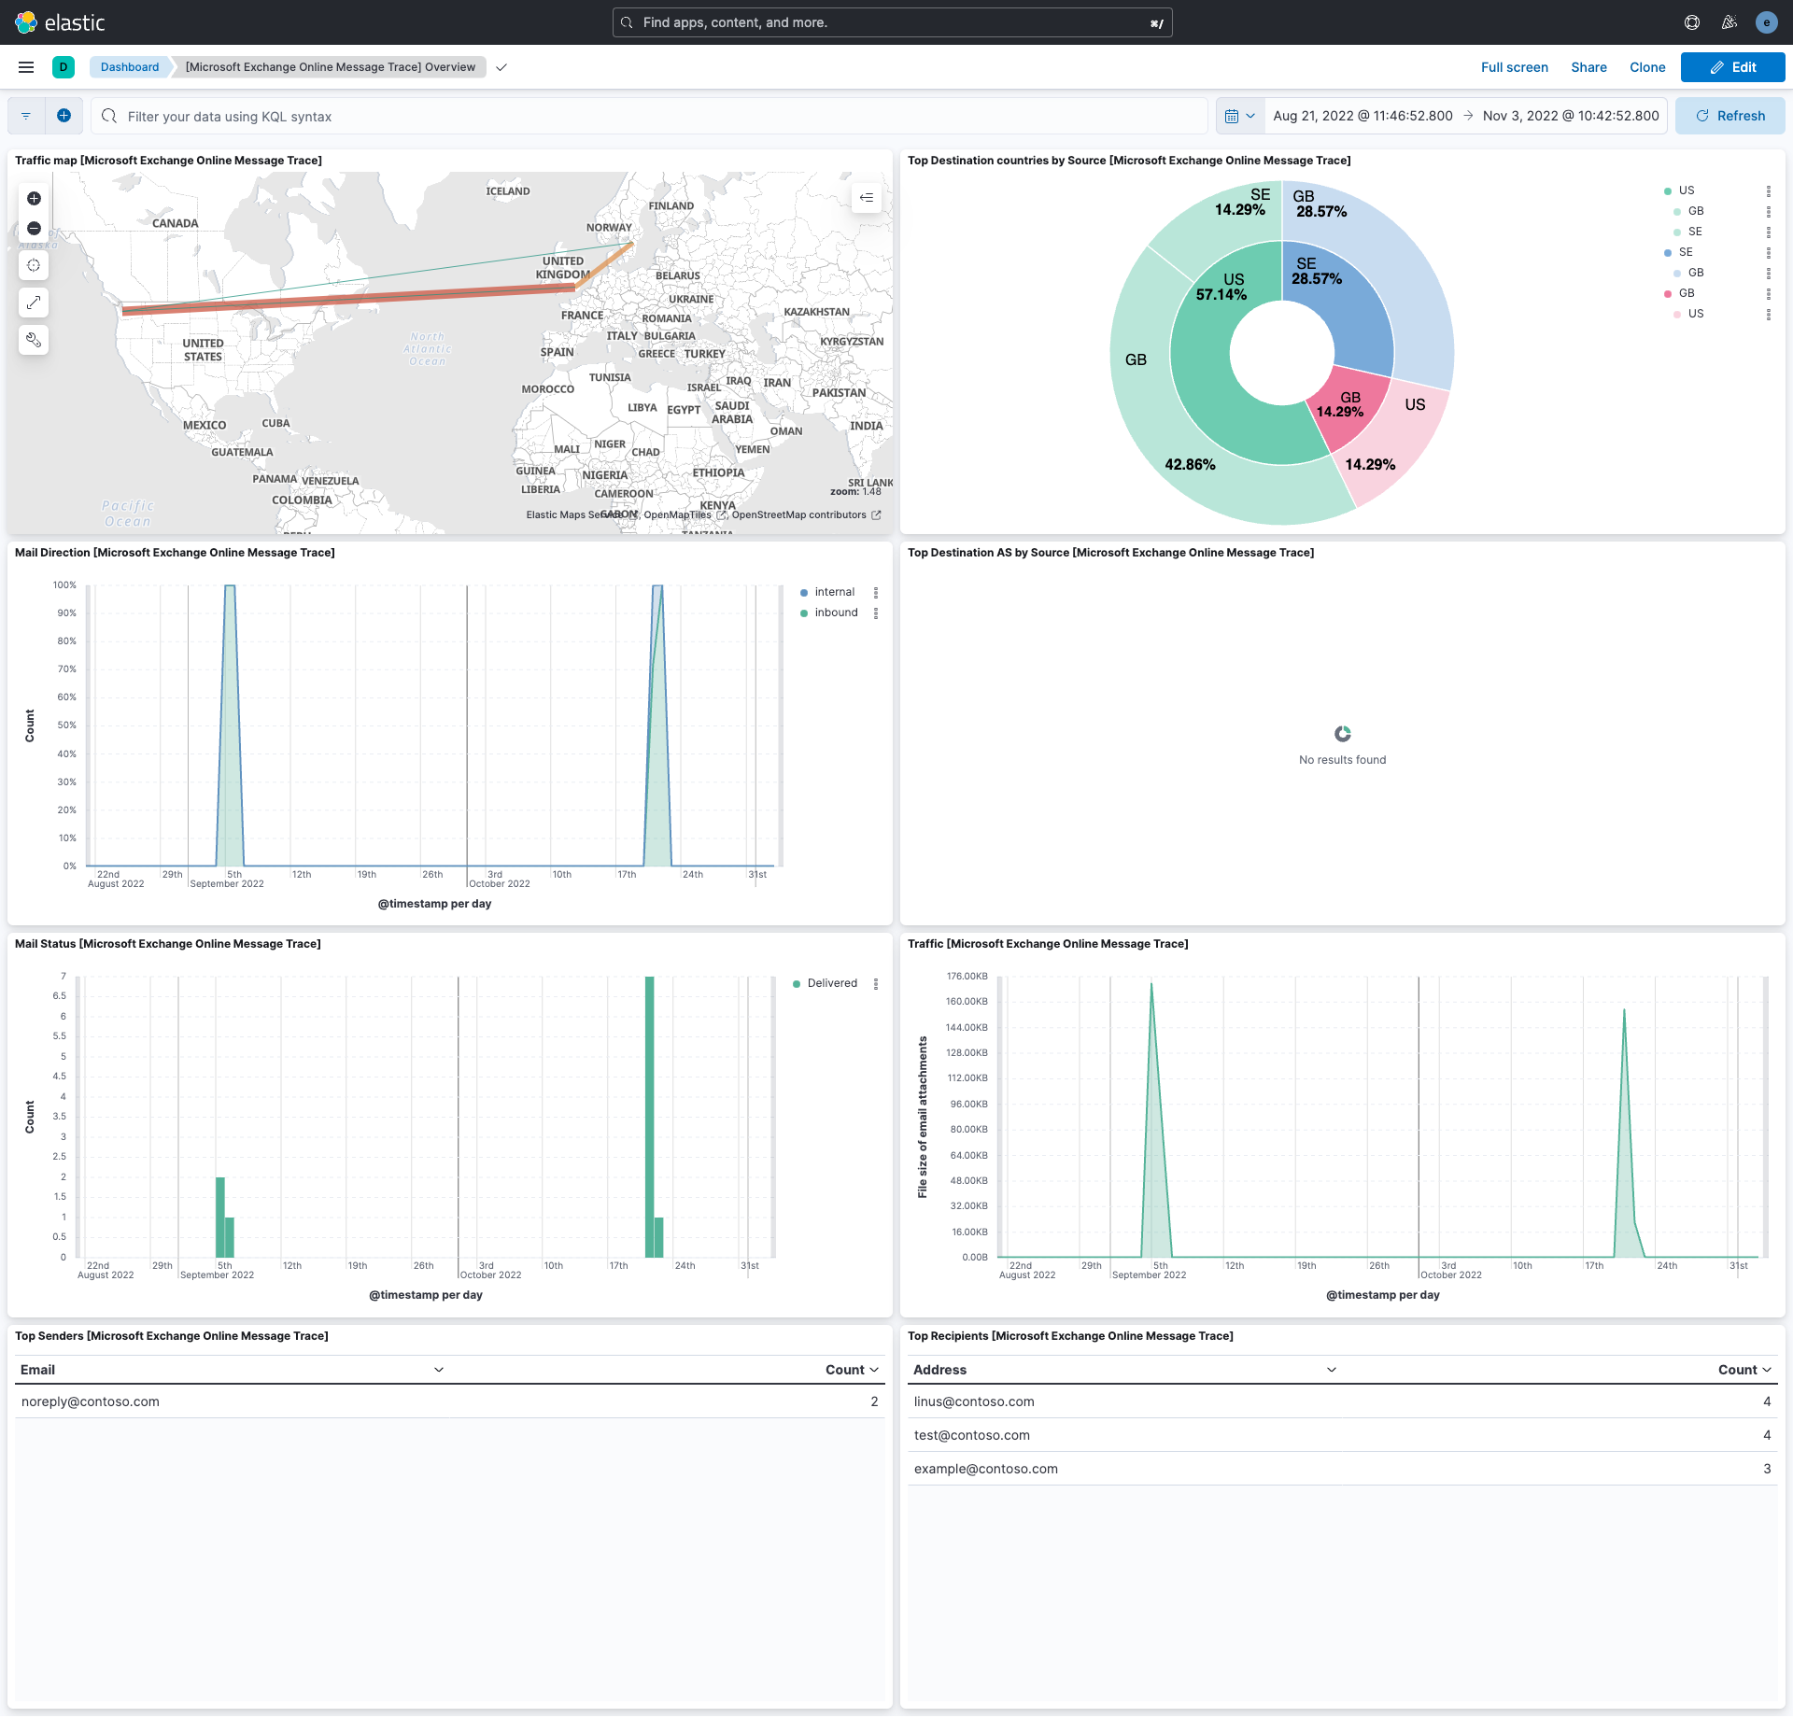The height and width of the screenshot is (1718, 1793).
Task: Open the main navigation hamburger menu
Action: tap(25, 66)
